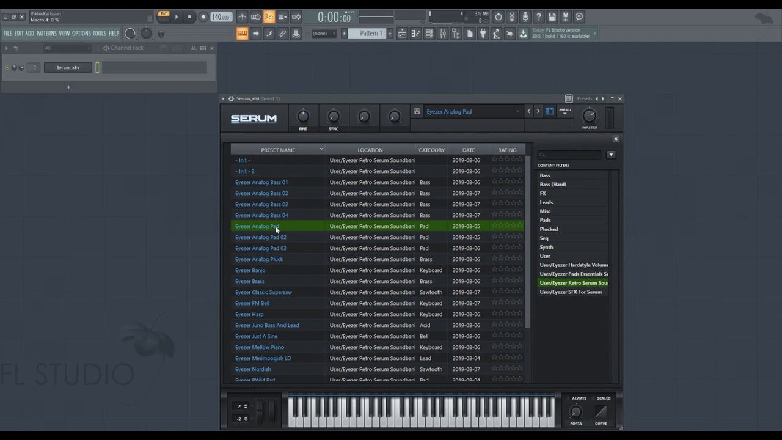Open the FILE menu

(8, 34)
